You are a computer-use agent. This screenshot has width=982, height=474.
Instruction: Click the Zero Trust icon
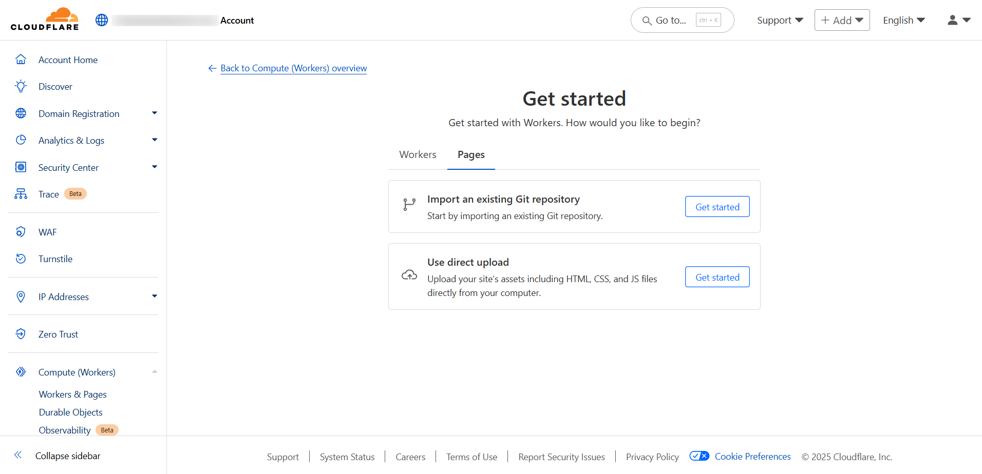pos(21,334)
